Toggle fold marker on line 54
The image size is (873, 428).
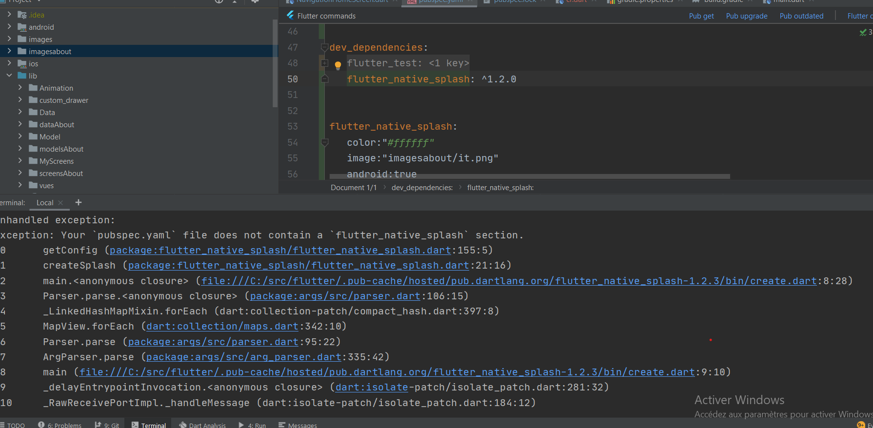[x=324, y=142]
